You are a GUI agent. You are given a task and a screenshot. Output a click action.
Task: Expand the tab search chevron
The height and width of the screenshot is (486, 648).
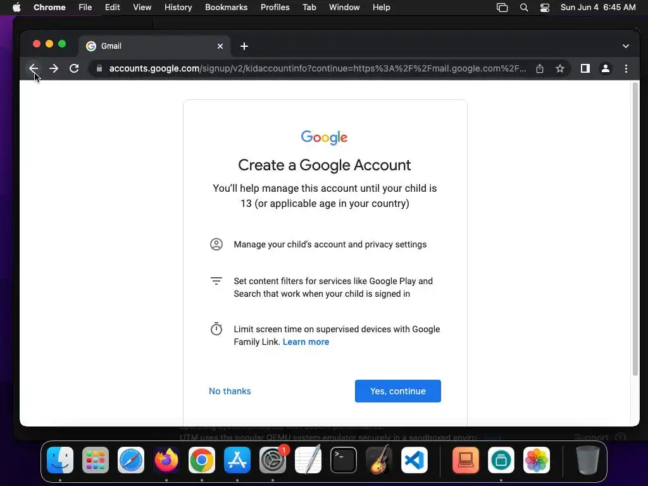[626, 46]
